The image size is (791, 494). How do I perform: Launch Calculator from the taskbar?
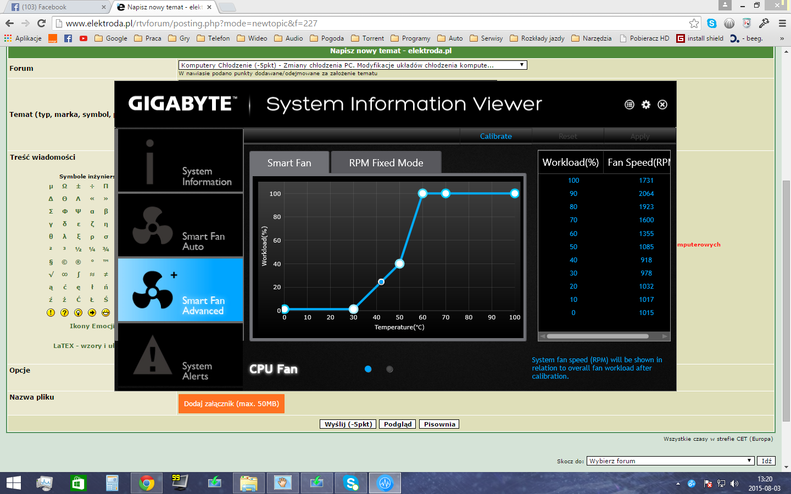[x=112, y=483]
